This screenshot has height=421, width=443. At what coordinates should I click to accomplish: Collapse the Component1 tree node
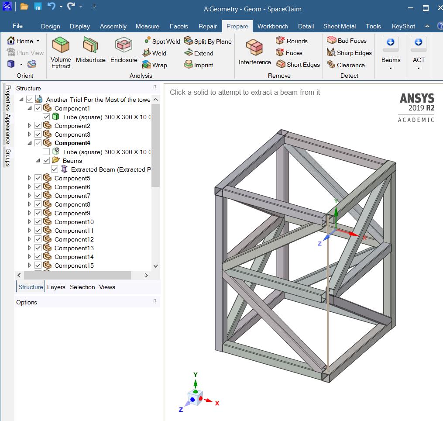[x=29, y=108]
